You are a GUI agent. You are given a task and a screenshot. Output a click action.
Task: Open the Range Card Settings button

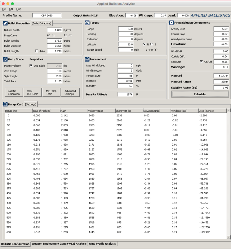(31, 104)
